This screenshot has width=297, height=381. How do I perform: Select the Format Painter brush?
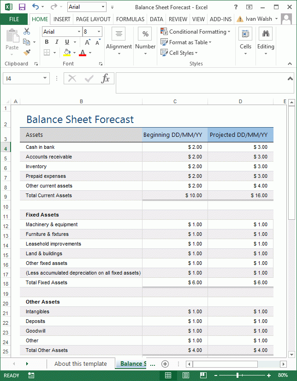[27, 53]
